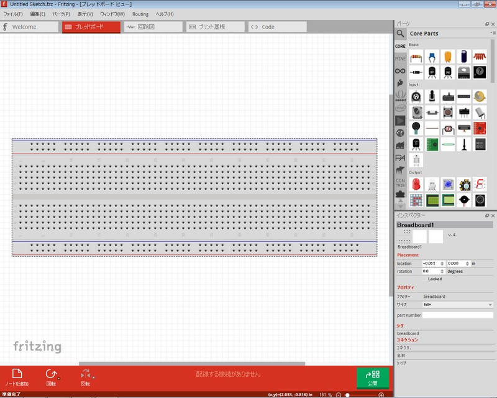497x398 pixels.
Task: Choose the RFID ID12 module part
Action: (x=480, y=144)
